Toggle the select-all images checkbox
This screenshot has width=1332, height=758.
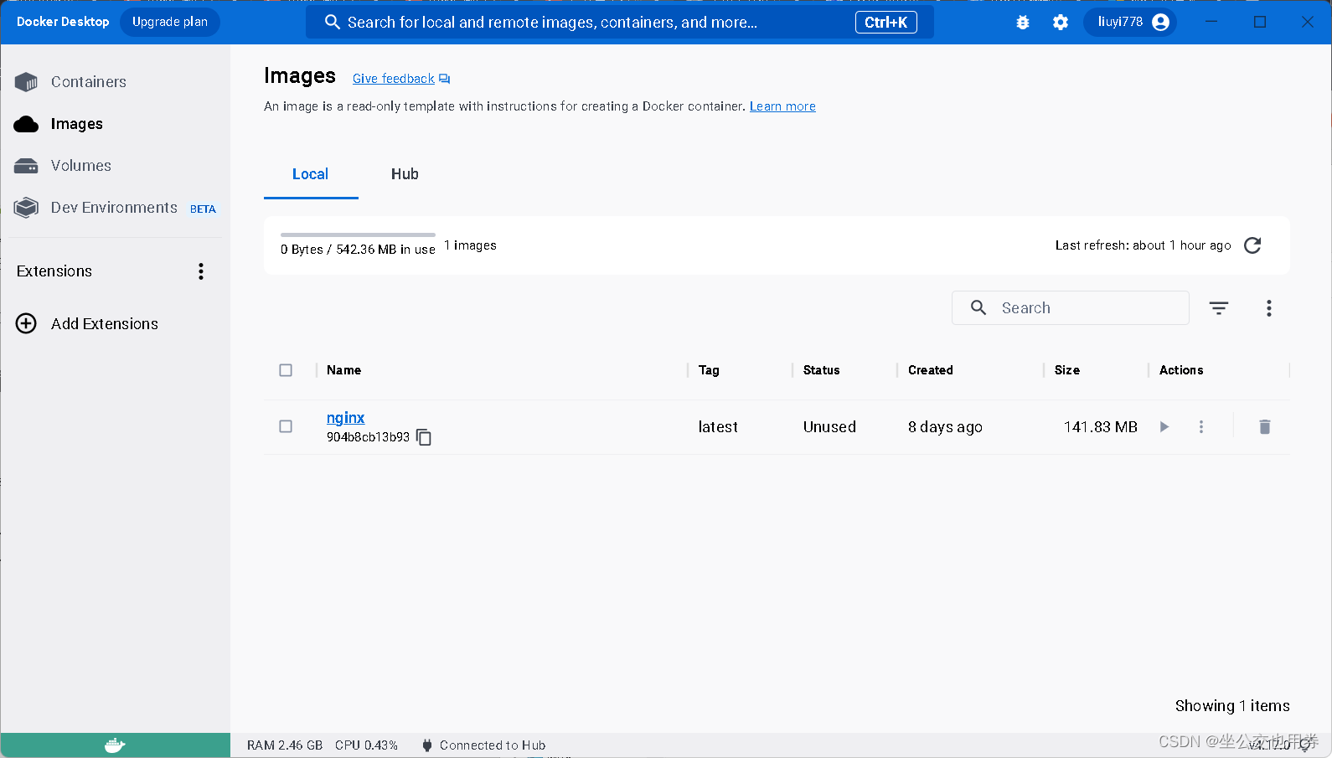pos(286,370)
